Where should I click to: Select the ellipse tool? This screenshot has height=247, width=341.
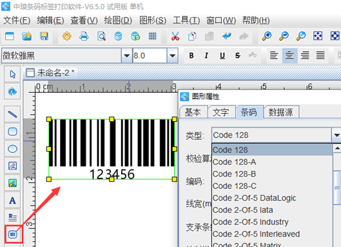click(12, 149)
